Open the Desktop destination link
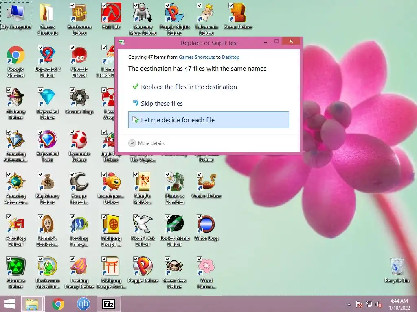 click(230, 57)
